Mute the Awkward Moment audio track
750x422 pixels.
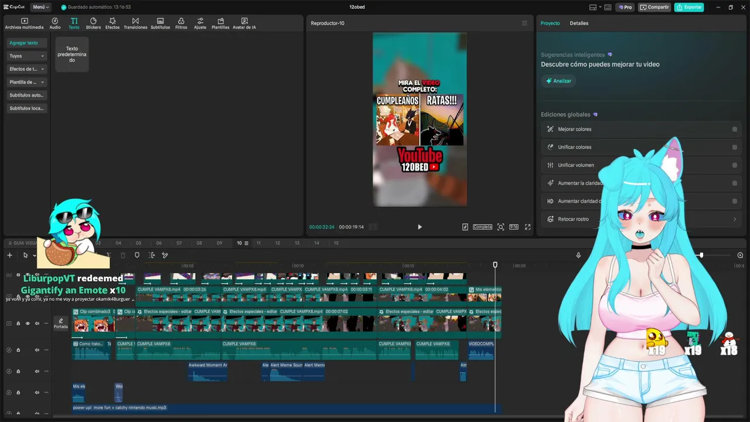coord(37,372)
